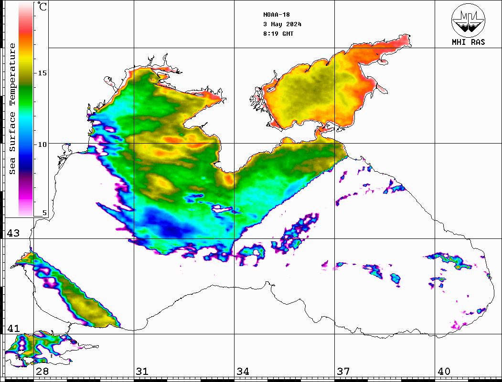Viewport: 502px width, 382px height.
Task: Click longitude label 40
Action: [x=444, y=372]
